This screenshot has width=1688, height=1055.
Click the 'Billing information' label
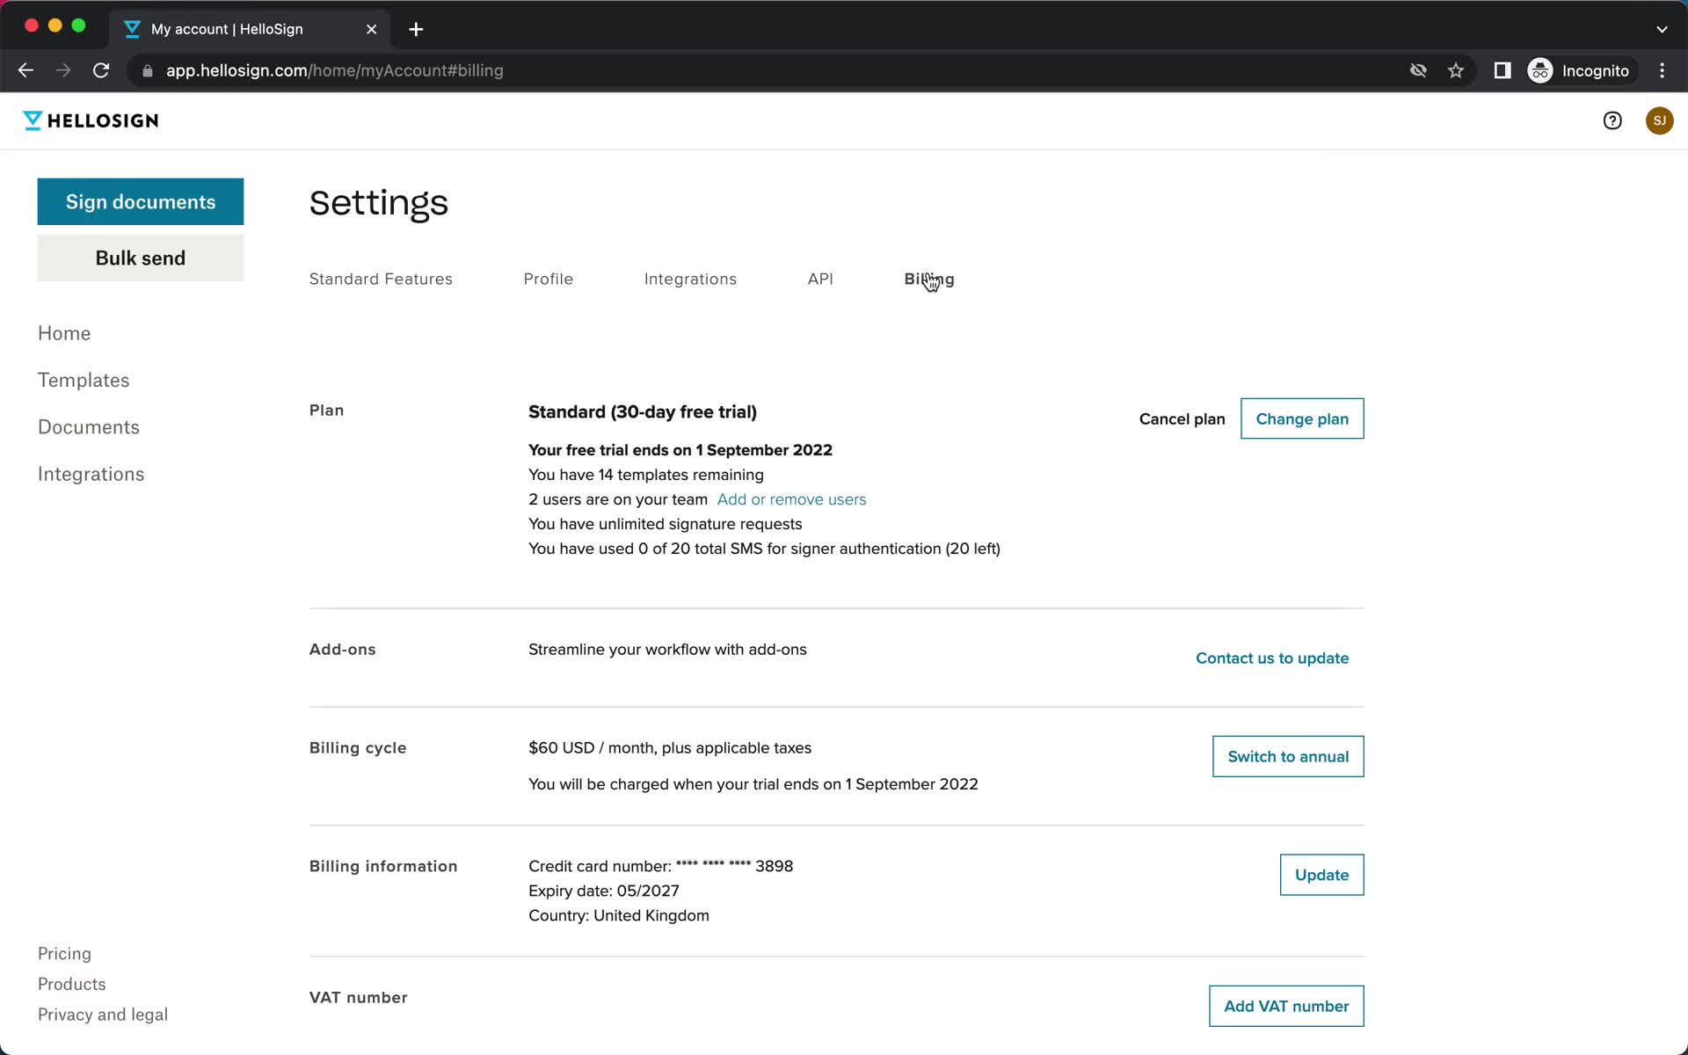[383, 866]
